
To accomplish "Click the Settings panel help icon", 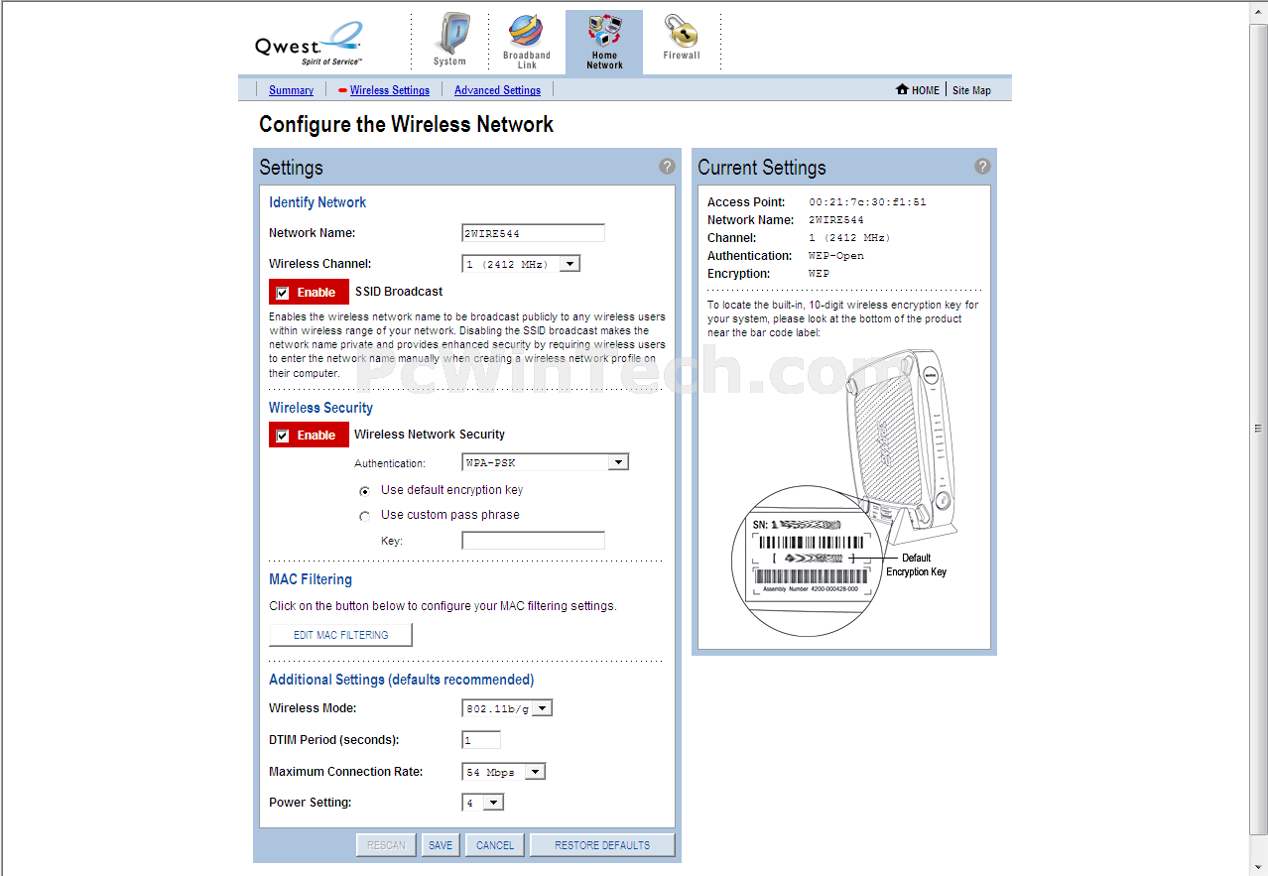I will click(667, 167).
